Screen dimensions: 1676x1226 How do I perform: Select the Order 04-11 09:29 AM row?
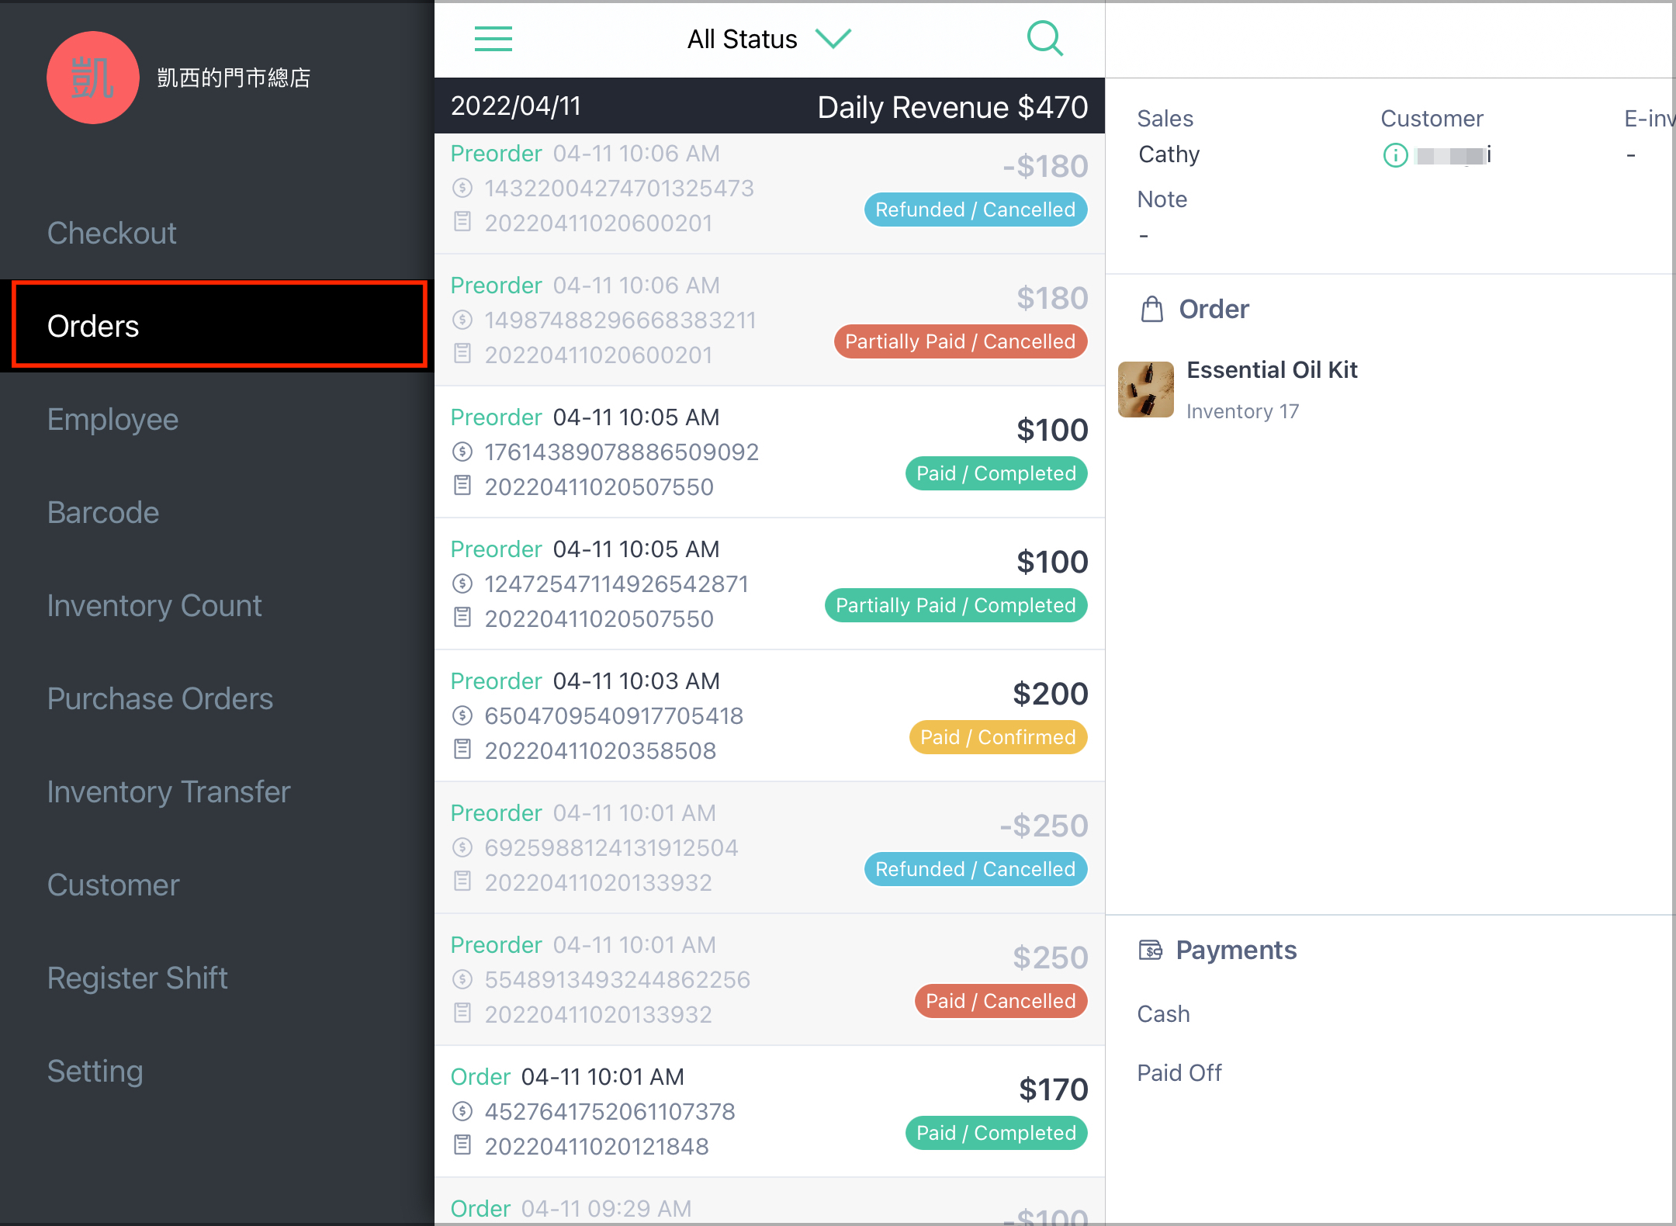pos(770,1202)
